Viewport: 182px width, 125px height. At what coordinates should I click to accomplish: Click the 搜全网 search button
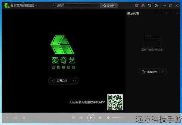109,5
